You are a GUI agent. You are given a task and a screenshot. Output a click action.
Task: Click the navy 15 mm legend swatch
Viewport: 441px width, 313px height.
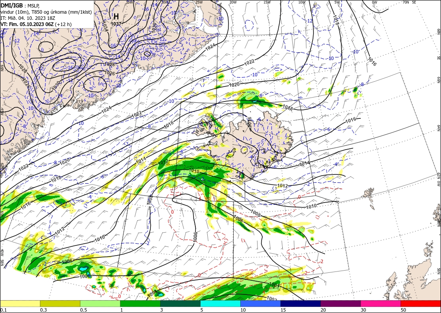[301, 303]
